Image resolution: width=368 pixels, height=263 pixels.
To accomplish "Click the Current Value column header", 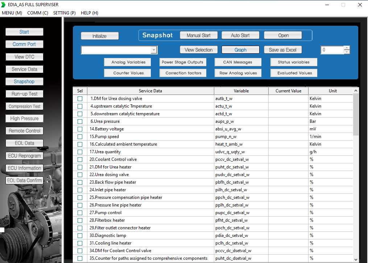I will tap(289, 91).
